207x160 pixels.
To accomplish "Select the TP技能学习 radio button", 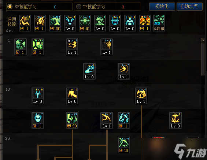I will 79,7.
